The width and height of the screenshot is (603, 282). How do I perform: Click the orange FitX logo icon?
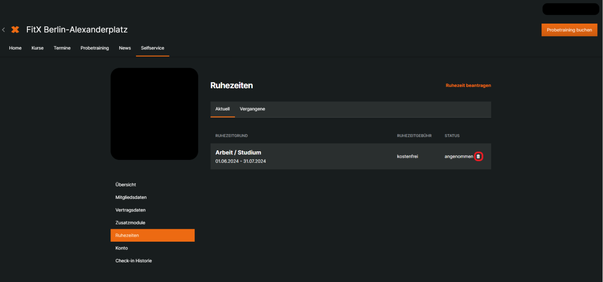point(15,30)
